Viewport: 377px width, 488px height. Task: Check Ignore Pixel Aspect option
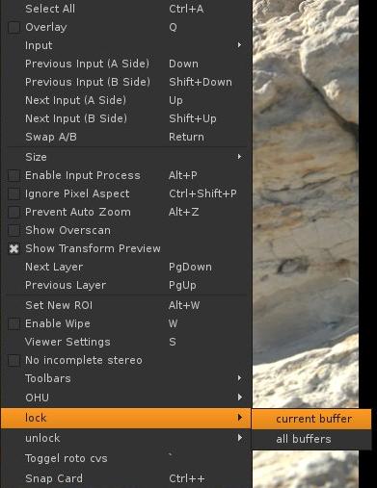point(13,193)
